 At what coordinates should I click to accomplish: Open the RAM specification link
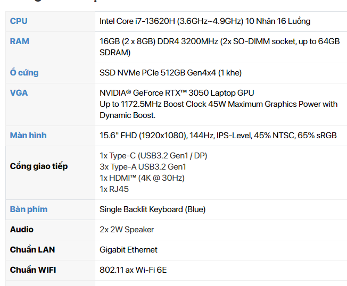(20, 41)
